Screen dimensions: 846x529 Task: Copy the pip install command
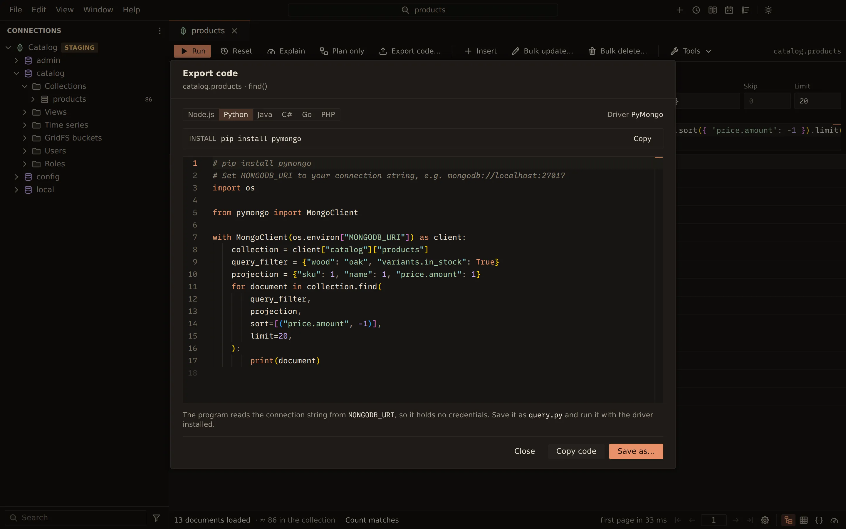[x=642, y=139]
